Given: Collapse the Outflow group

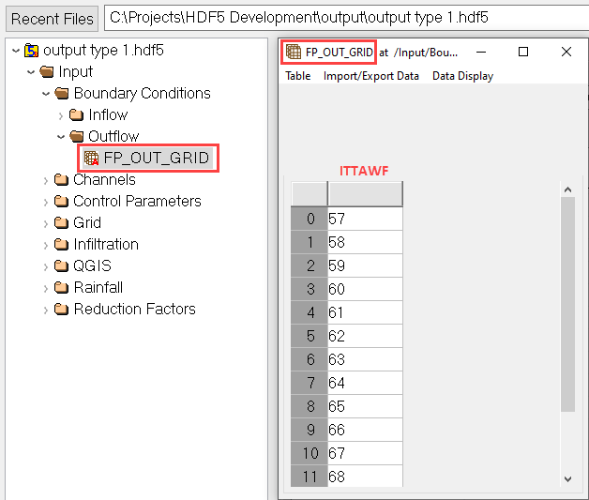Looking at the screenshot, I should tap(61, 136).
